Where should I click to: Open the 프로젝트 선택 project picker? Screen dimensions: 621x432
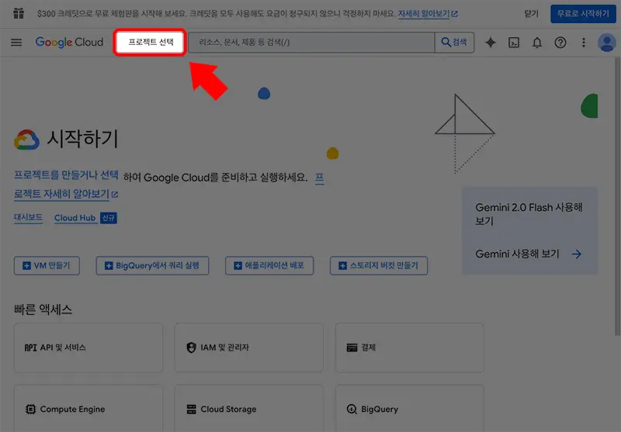(151, 42)
